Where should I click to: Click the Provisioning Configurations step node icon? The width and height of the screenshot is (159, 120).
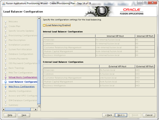tap(6, 36)
